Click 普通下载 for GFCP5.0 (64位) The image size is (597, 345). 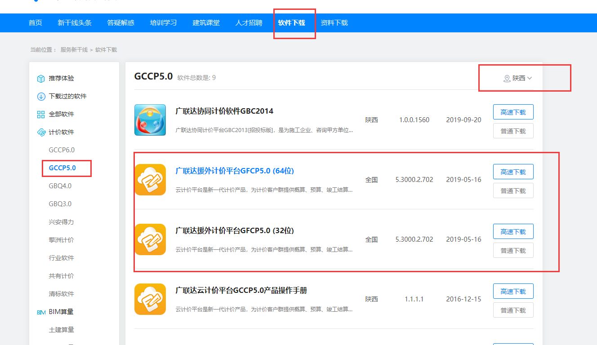[513, 191]
